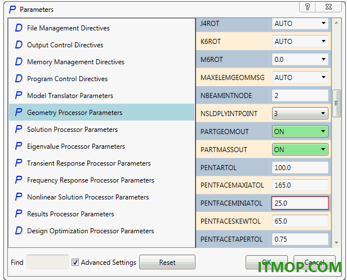Click the D icon beside Memory Management Directives

[x=19, y=62]
